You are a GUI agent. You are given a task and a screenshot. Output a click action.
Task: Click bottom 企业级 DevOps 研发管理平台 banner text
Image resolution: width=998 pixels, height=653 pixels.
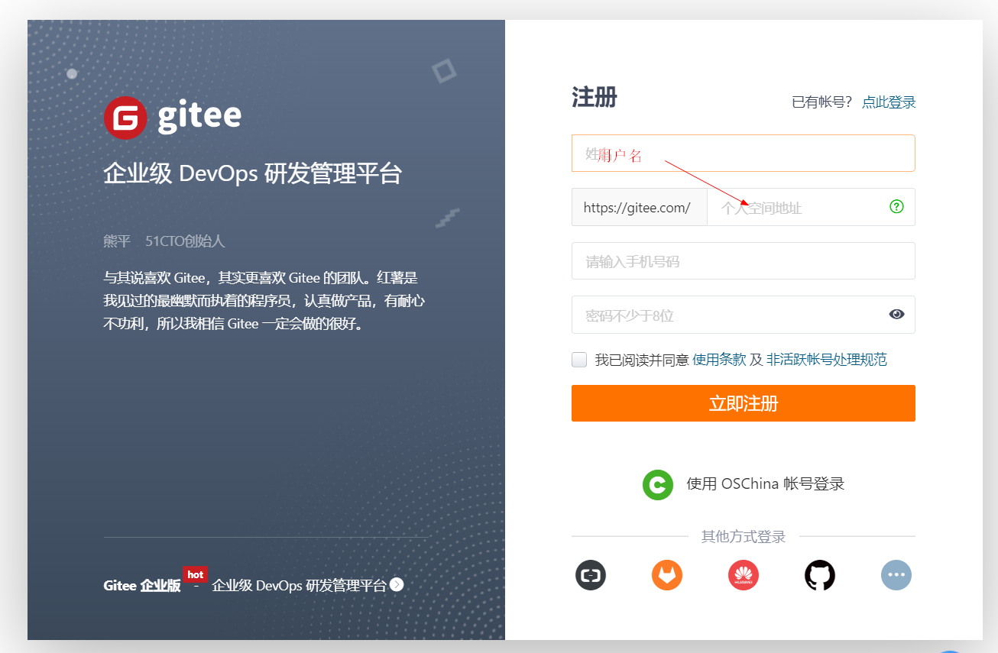click(x=300, y=586)
